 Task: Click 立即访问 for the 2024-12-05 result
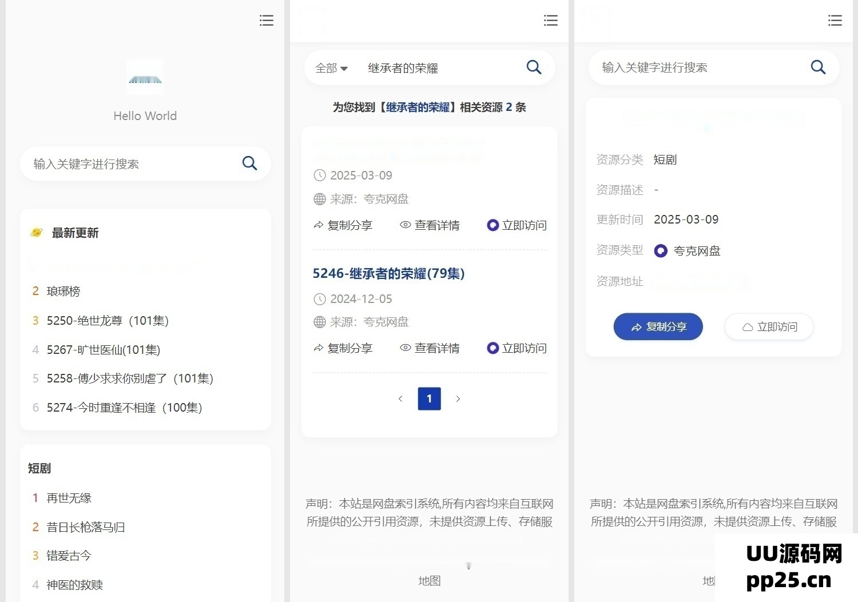[517, 348]
